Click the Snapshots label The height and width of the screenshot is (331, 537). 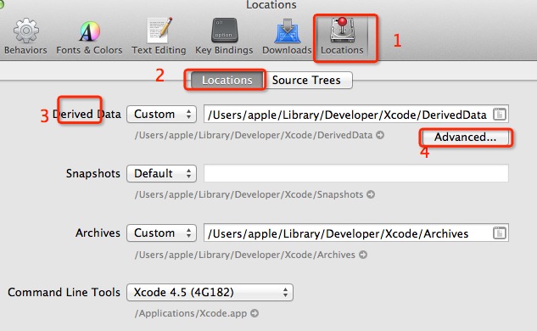tap(93, 173)
